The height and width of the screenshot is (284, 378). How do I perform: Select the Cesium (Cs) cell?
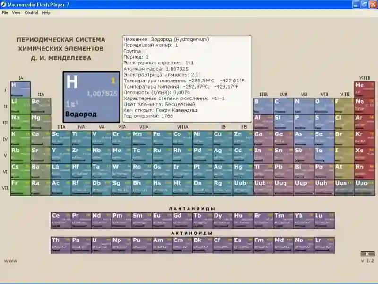[20, 172]
